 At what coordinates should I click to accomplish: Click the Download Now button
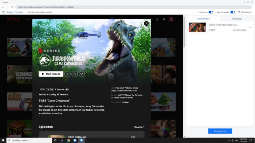pos(220,131)
